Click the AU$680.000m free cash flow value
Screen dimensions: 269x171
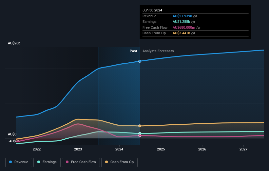coord(184,27)
